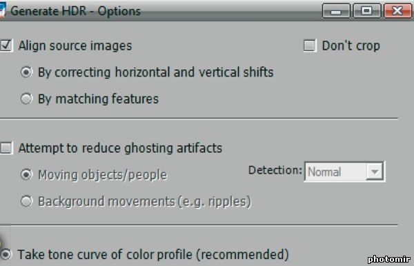Click the Align source images label text

(x=75, y=46)
